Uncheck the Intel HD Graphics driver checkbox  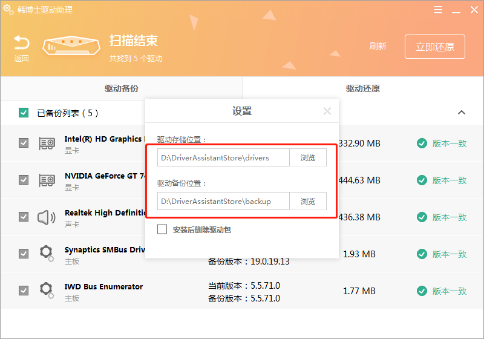pos(24,143)
